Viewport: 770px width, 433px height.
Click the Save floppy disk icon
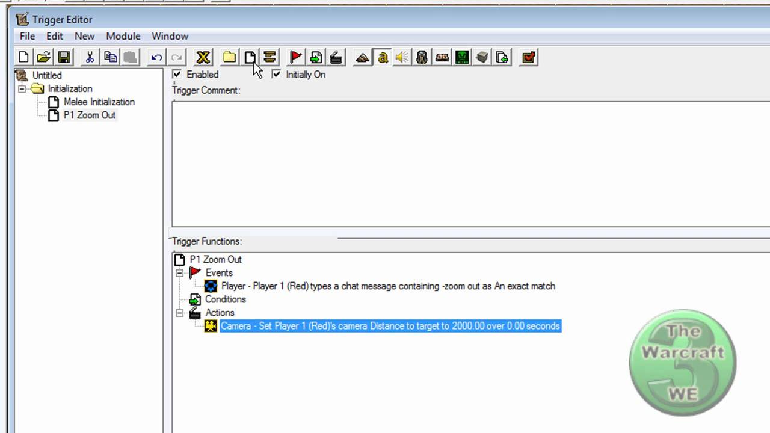click(64, 57)
